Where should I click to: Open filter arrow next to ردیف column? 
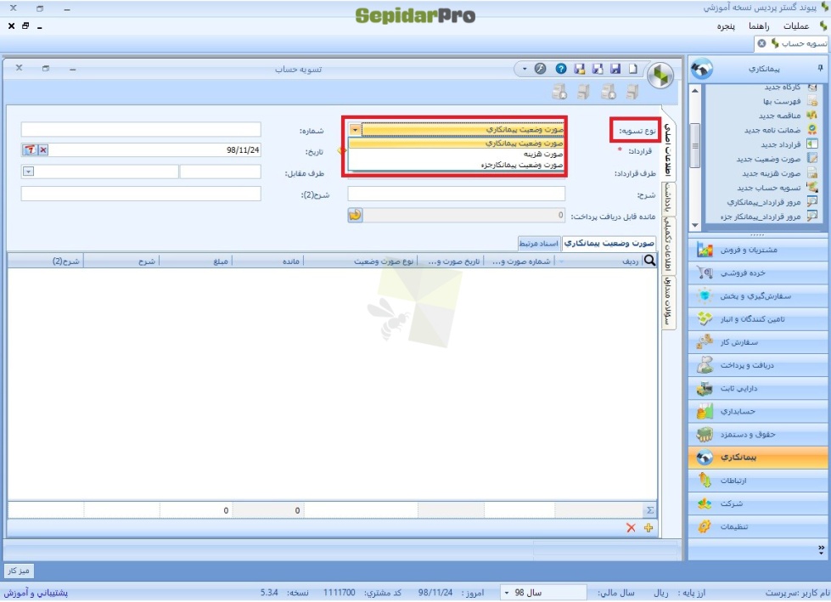coord(561,261)
